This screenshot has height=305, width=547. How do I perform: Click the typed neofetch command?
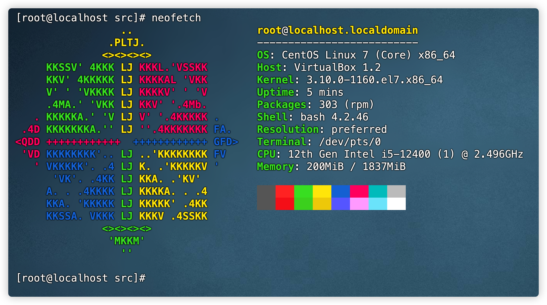[176, 18]
